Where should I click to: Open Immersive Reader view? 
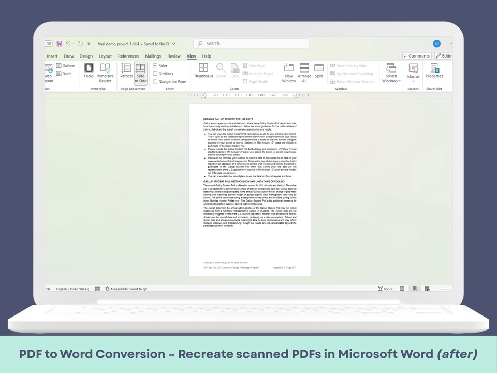pos(105,73)
